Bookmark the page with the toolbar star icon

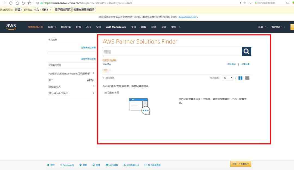[x=29, y=3]
